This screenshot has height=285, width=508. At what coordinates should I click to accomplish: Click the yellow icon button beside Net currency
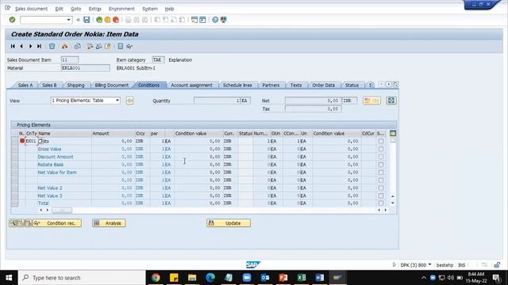(x=371, y=101)
